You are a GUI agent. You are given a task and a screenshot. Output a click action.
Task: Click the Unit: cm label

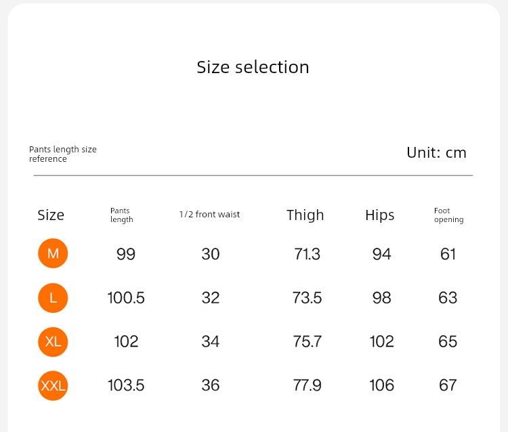[436, 152]
